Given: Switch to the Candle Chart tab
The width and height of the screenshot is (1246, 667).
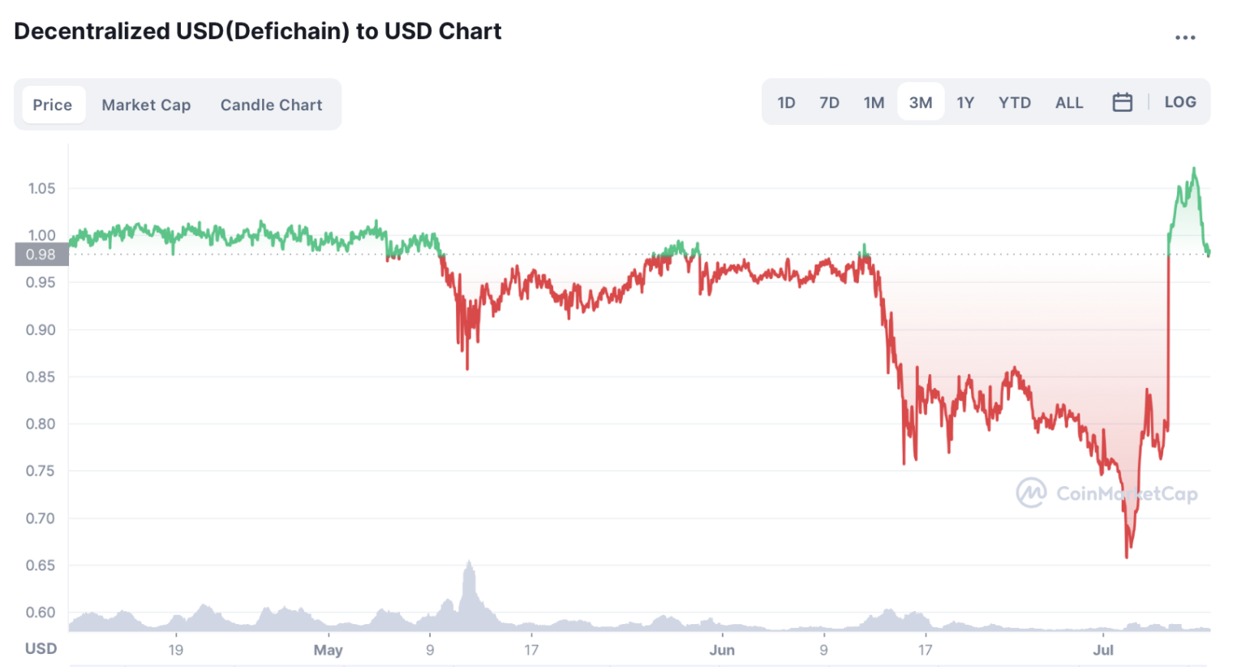Looking at the screenshot, I should click(271, 105).
